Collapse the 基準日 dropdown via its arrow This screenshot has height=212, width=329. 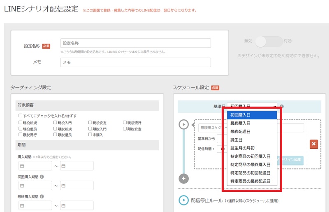click(x=274, y=107)
